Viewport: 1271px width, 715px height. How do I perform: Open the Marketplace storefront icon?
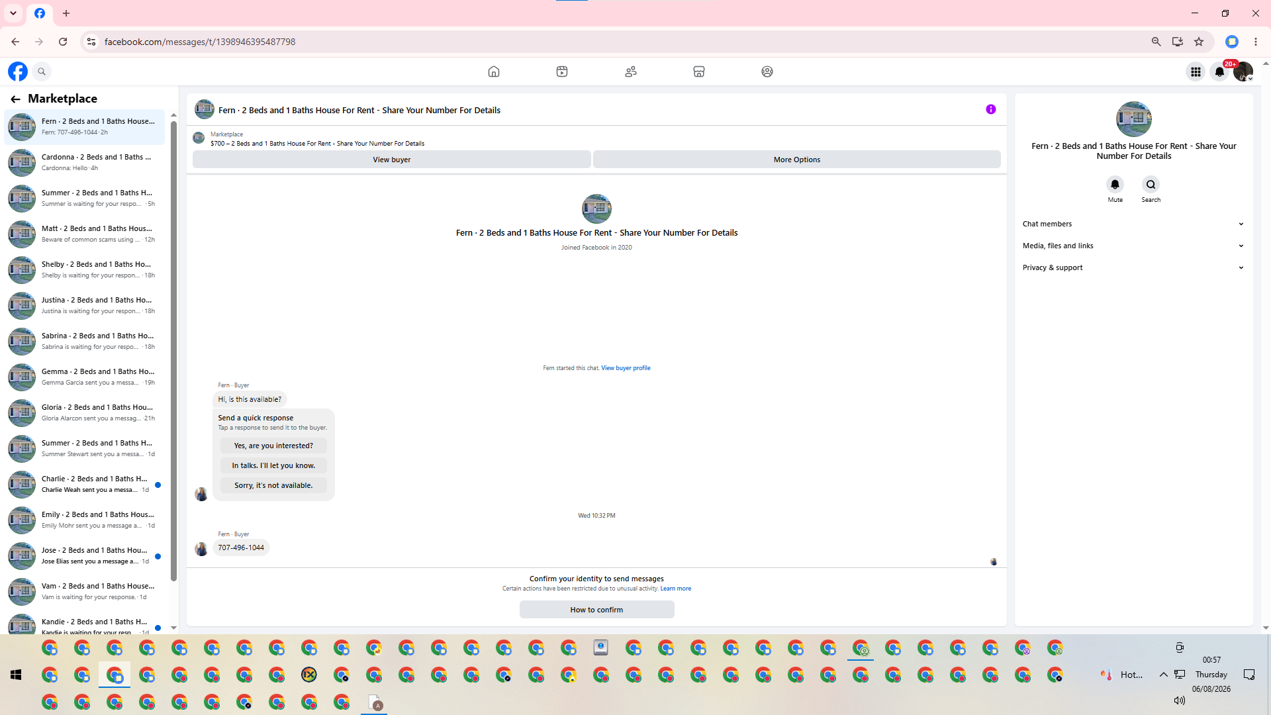(x=699, y=71)
